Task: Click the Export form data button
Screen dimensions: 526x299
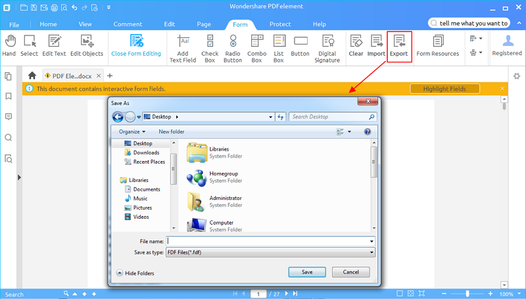Action: click(399, 46)
